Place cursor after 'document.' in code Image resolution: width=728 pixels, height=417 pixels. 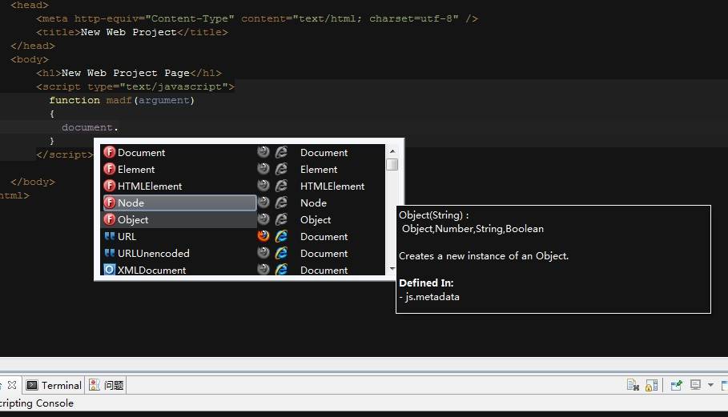coord(119,127)
